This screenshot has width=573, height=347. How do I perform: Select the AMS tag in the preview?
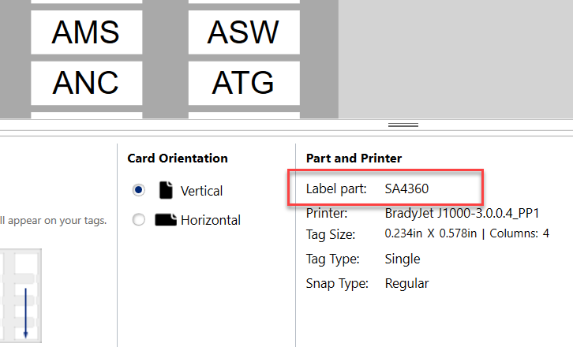click(x=85, y=32)
